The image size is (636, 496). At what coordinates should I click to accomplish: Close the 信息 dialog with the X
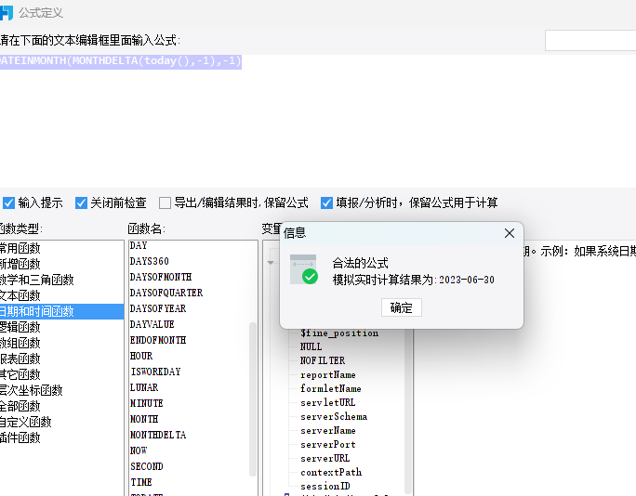[510, 233]
